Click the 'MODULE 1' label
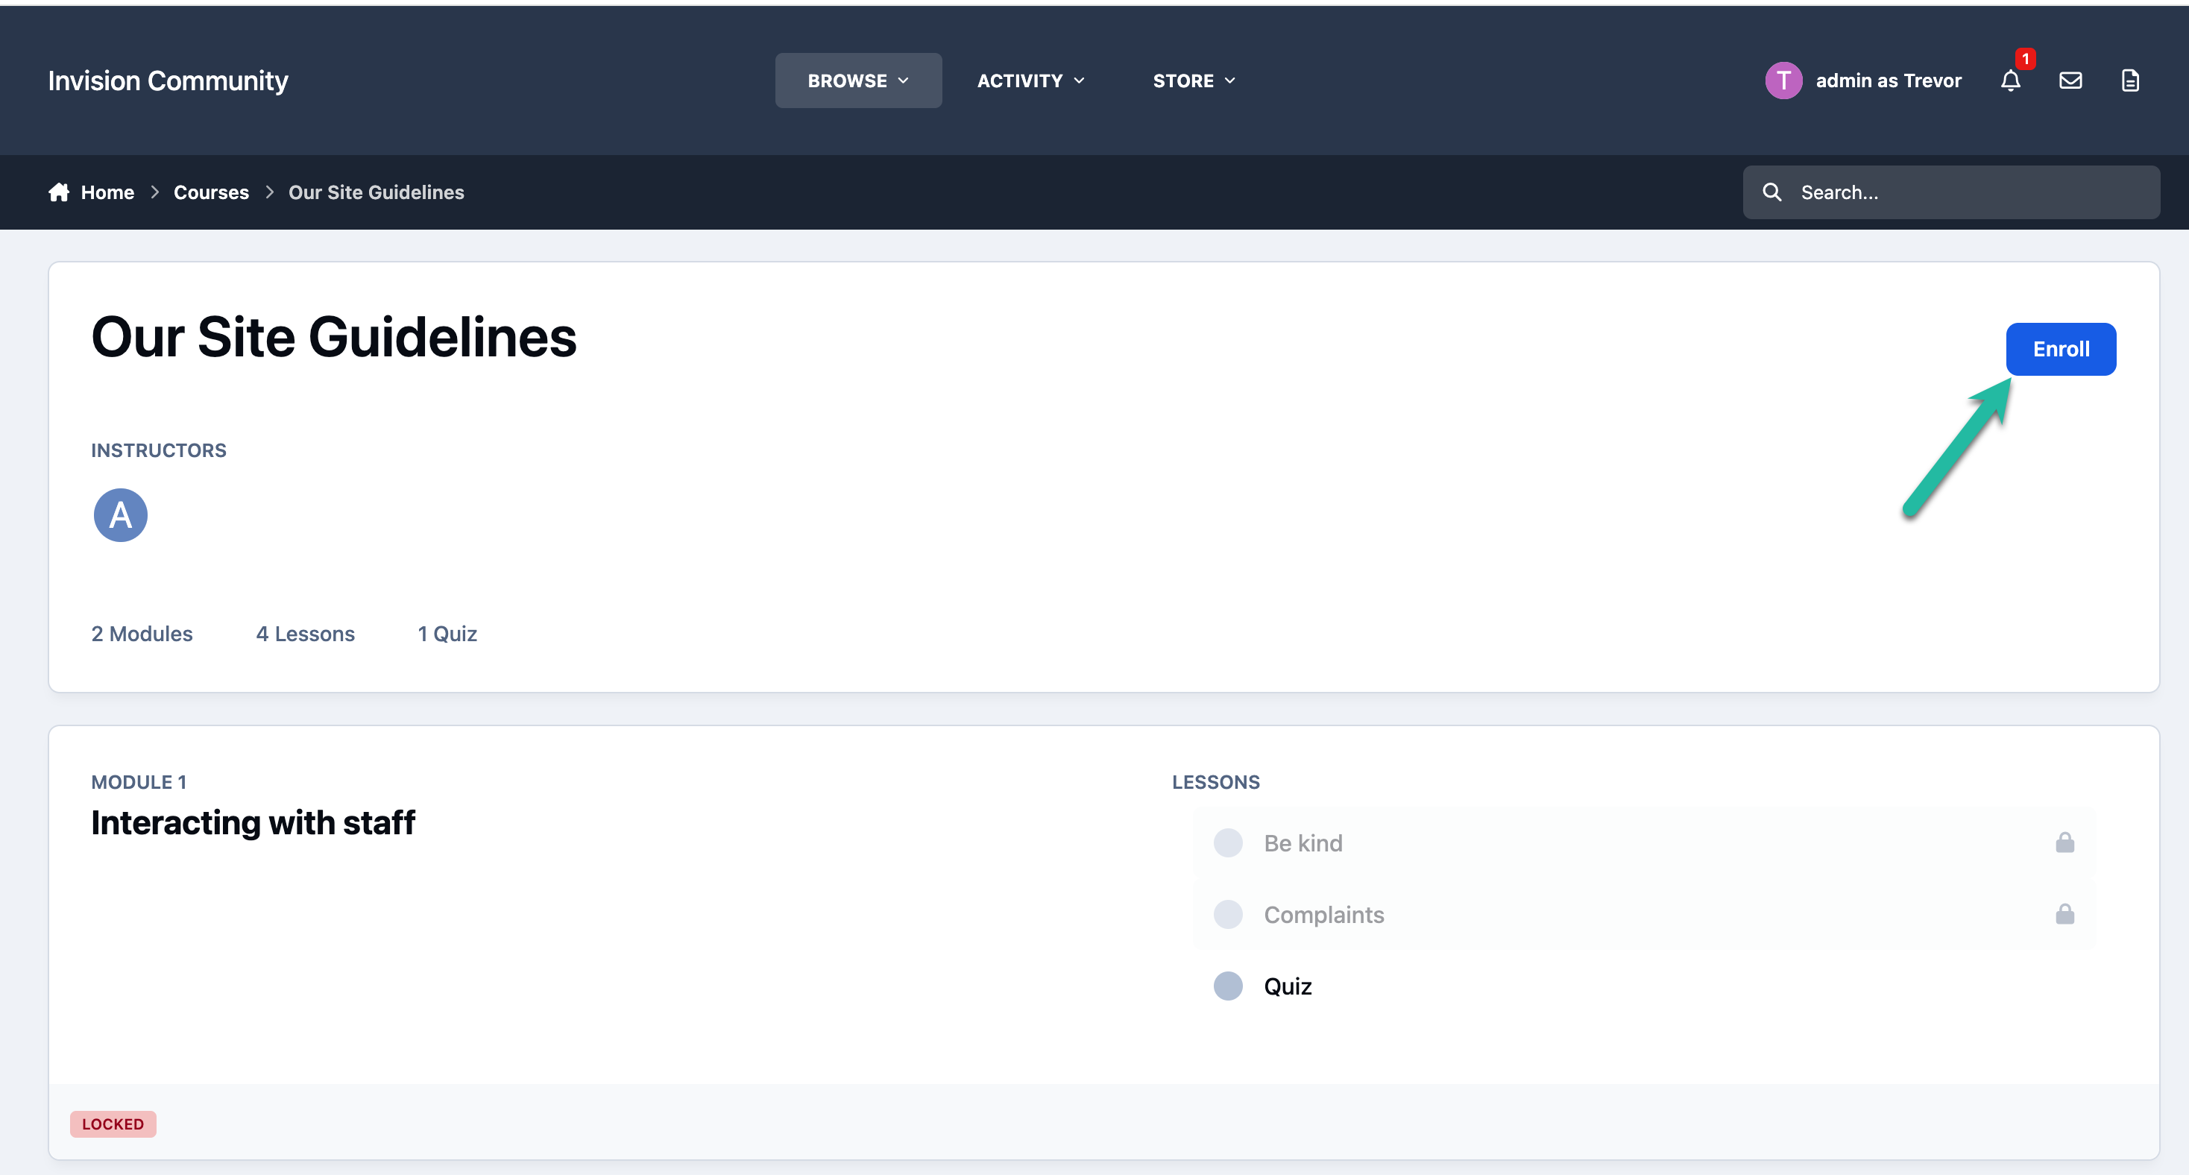 (x=139, y=781)
